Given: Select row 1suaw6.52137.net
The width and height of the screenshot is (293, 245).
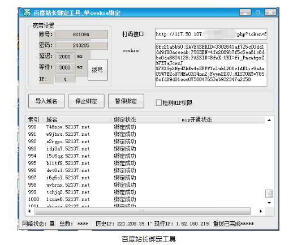Looking at the screenshot, I should click(145, 199).
